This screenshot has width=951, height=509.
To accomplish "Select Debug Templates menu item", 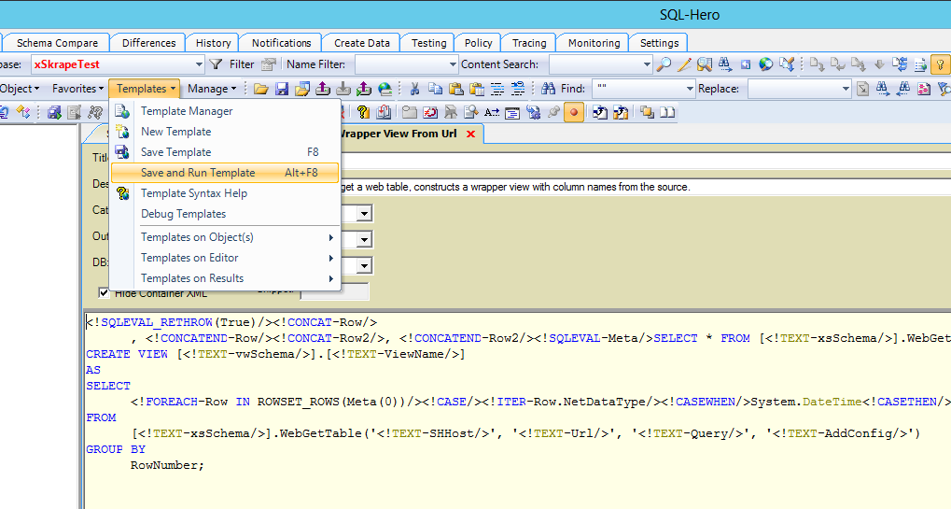I will pyautogui.click(x=224, y=214).
